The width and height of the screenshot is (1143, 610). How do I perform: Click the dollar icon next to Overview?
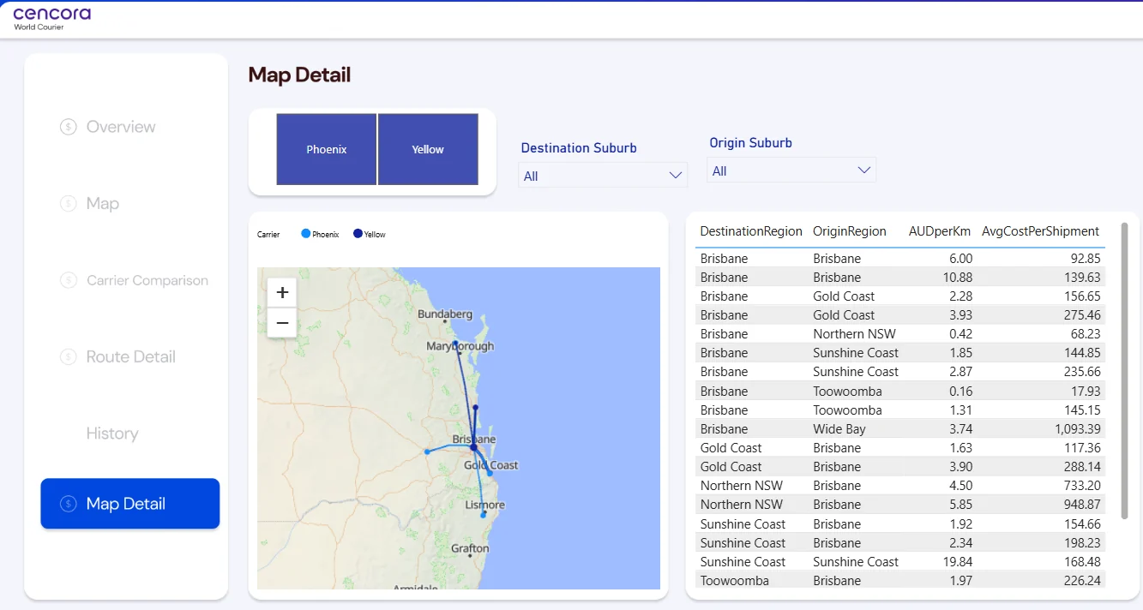coord(69,127)
